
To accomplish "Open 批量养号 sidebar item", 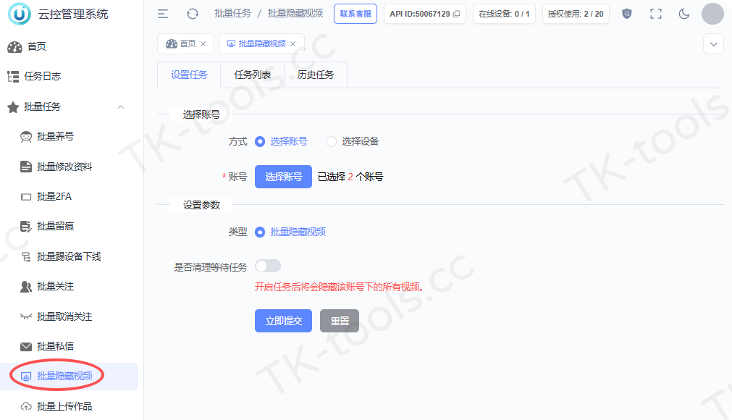I will pyautogui.click(x=69, y=136).
